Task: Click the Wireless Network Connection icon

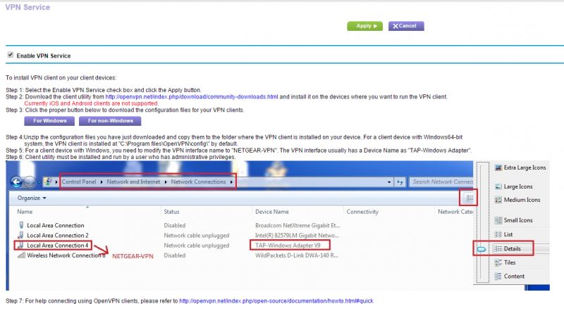Action: 20,255
